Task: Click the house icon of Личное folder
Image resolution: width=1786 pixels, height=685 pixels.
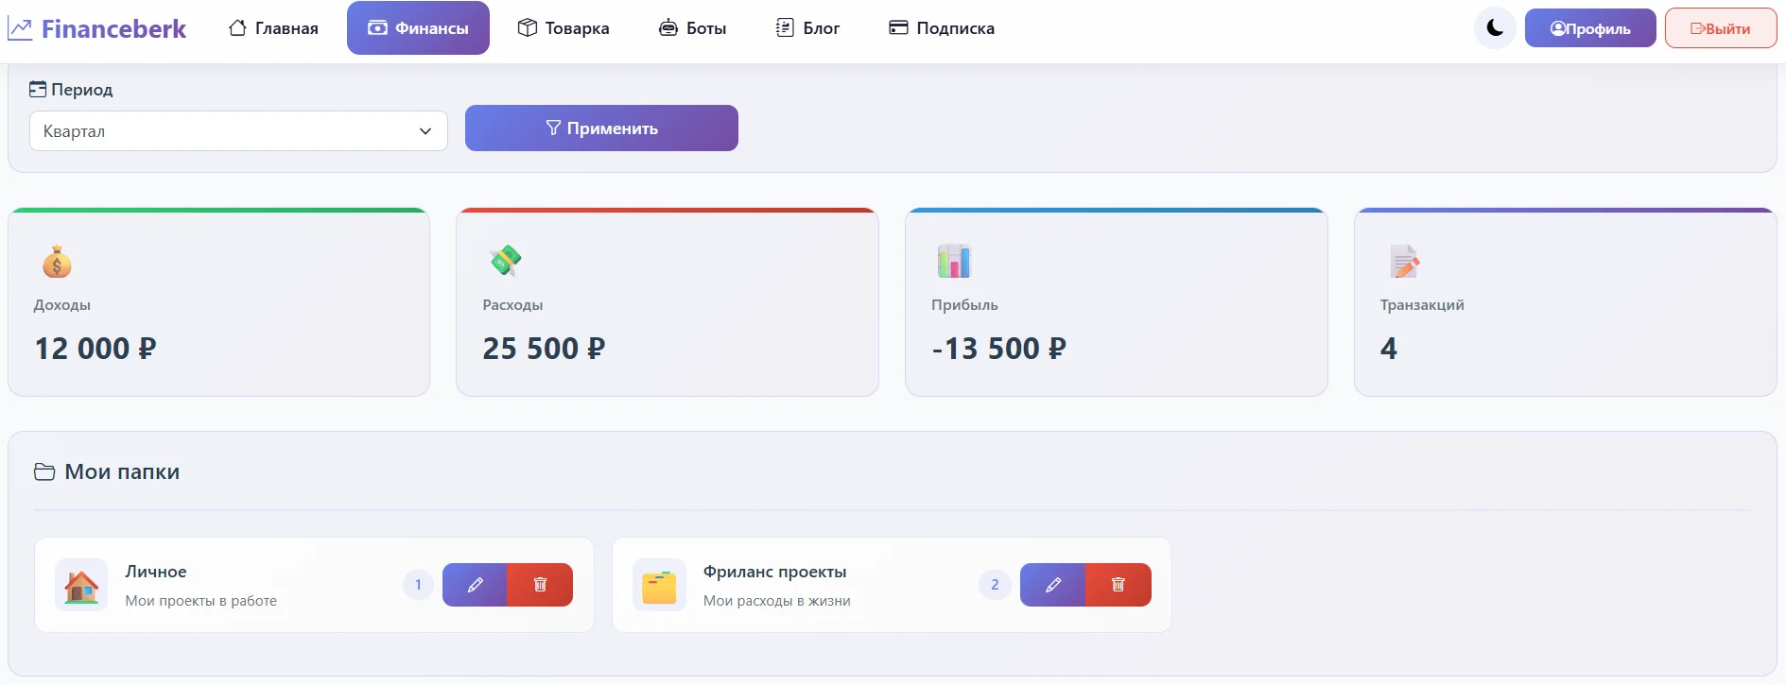Action: [81, 585]
